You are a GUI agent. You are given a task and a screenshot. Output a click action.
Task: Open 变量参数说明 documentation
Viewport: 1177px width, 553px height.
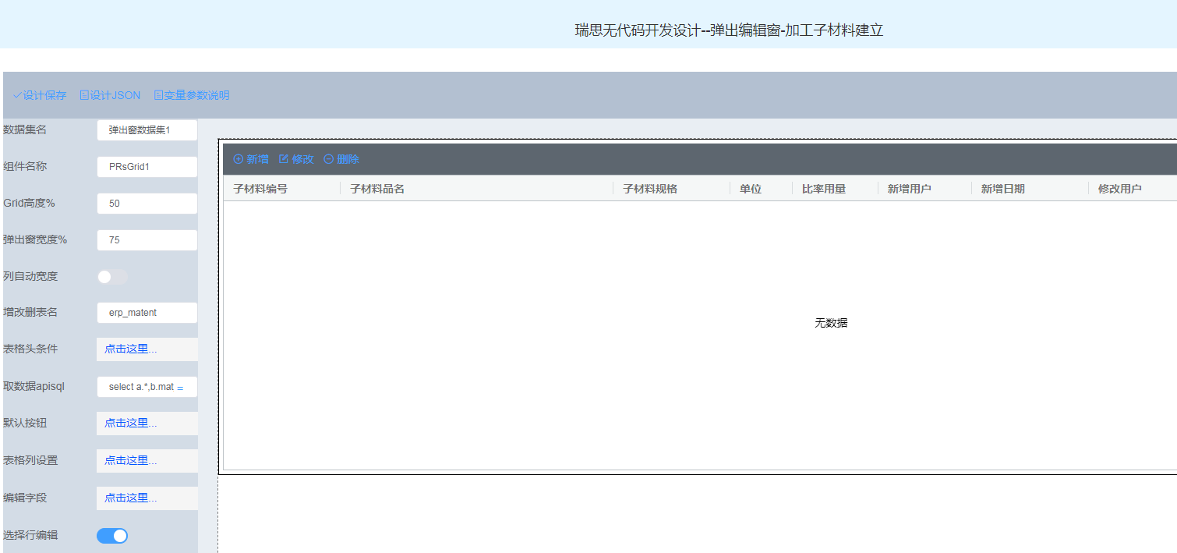click(x=192, y=95)
